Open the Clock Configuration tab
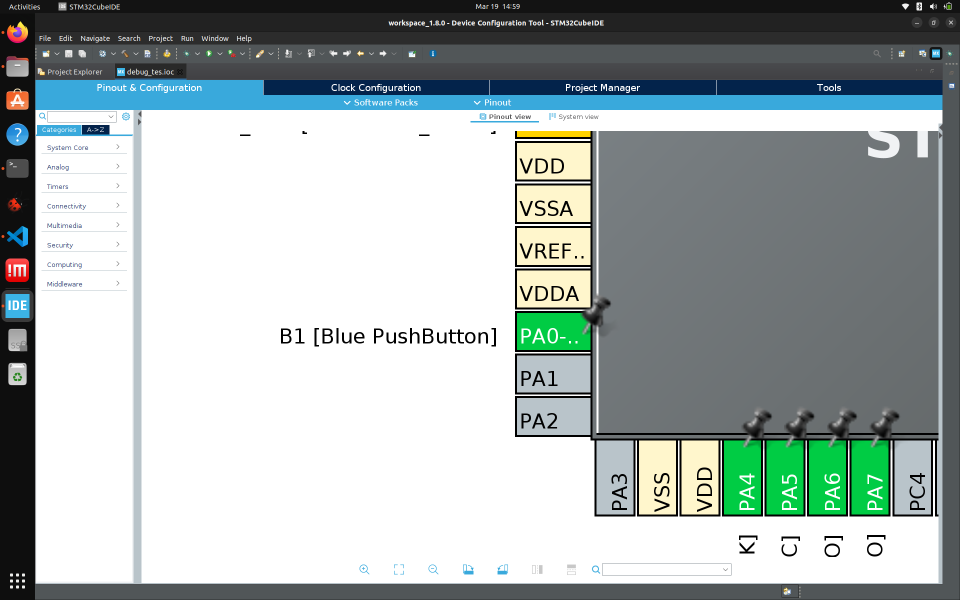This screenshot has width=960, height=600. 376,87
